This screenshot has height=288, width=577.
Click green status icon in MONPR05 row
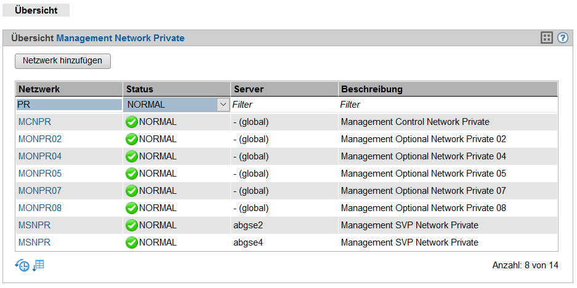[x=131, y=174]
